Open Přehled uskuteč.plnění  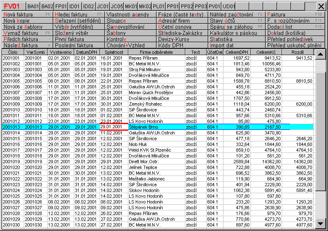point(295,45)
